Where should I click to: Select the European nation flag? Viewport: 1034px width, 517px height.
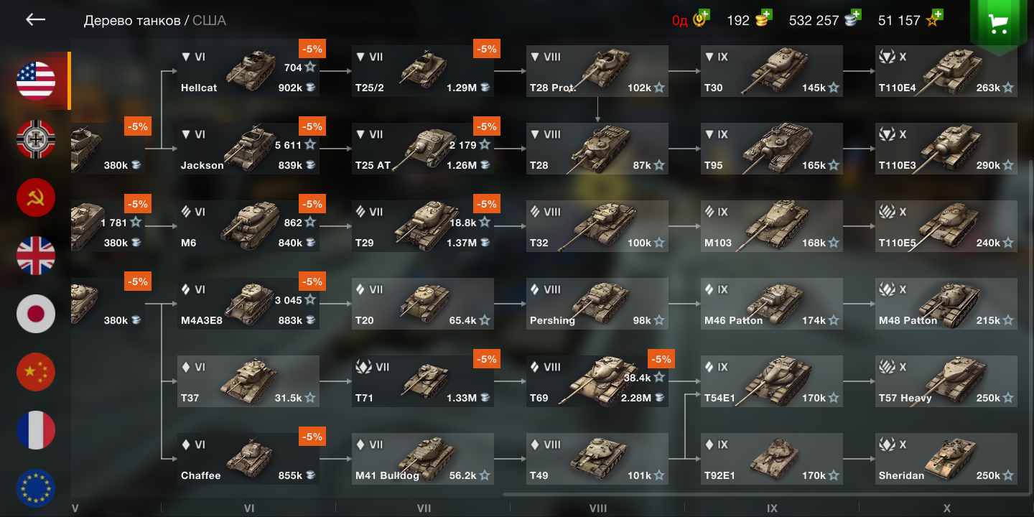pos(36,488)
